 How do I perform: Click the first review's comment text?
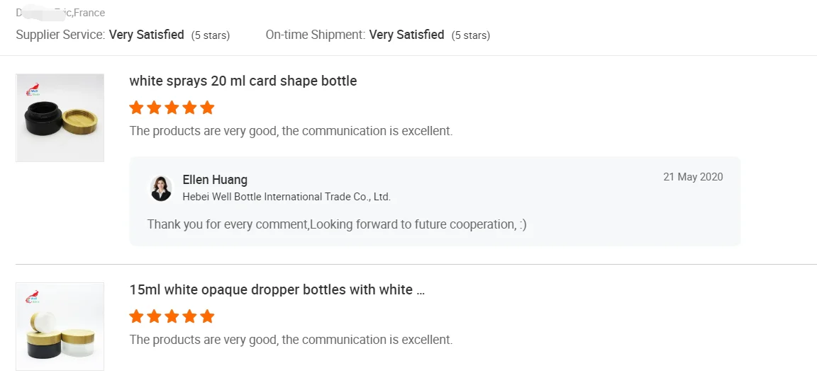click(291, 131)
